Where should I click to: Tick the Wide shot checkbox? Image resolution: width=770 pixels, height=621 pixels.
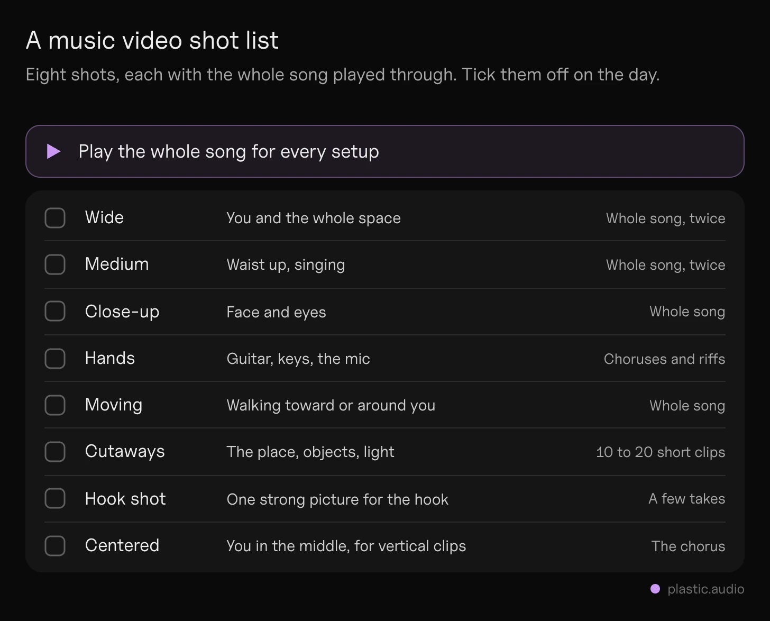(55, 218)
